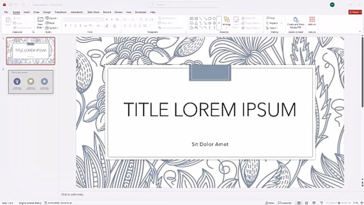Select slide 2 thumbnail
Image resolution: width=364 pixels, height=205 pixels.
(x=31, y=82)
